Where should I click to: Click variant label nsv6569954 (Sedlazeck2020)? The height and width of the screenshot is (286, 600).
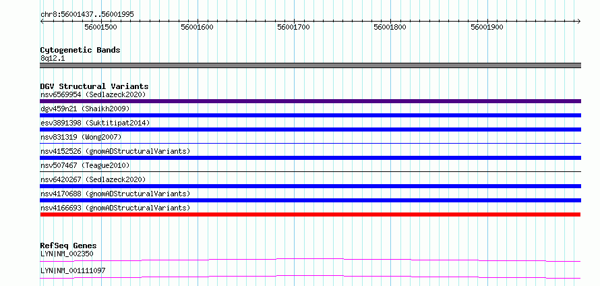click(x=93, y=94)
